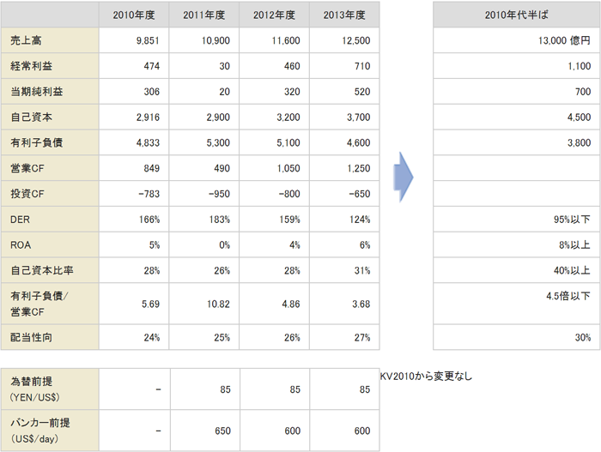The image size is (601, 452).
Task: Click the 1,050 operating CF value
Action: 288,169
